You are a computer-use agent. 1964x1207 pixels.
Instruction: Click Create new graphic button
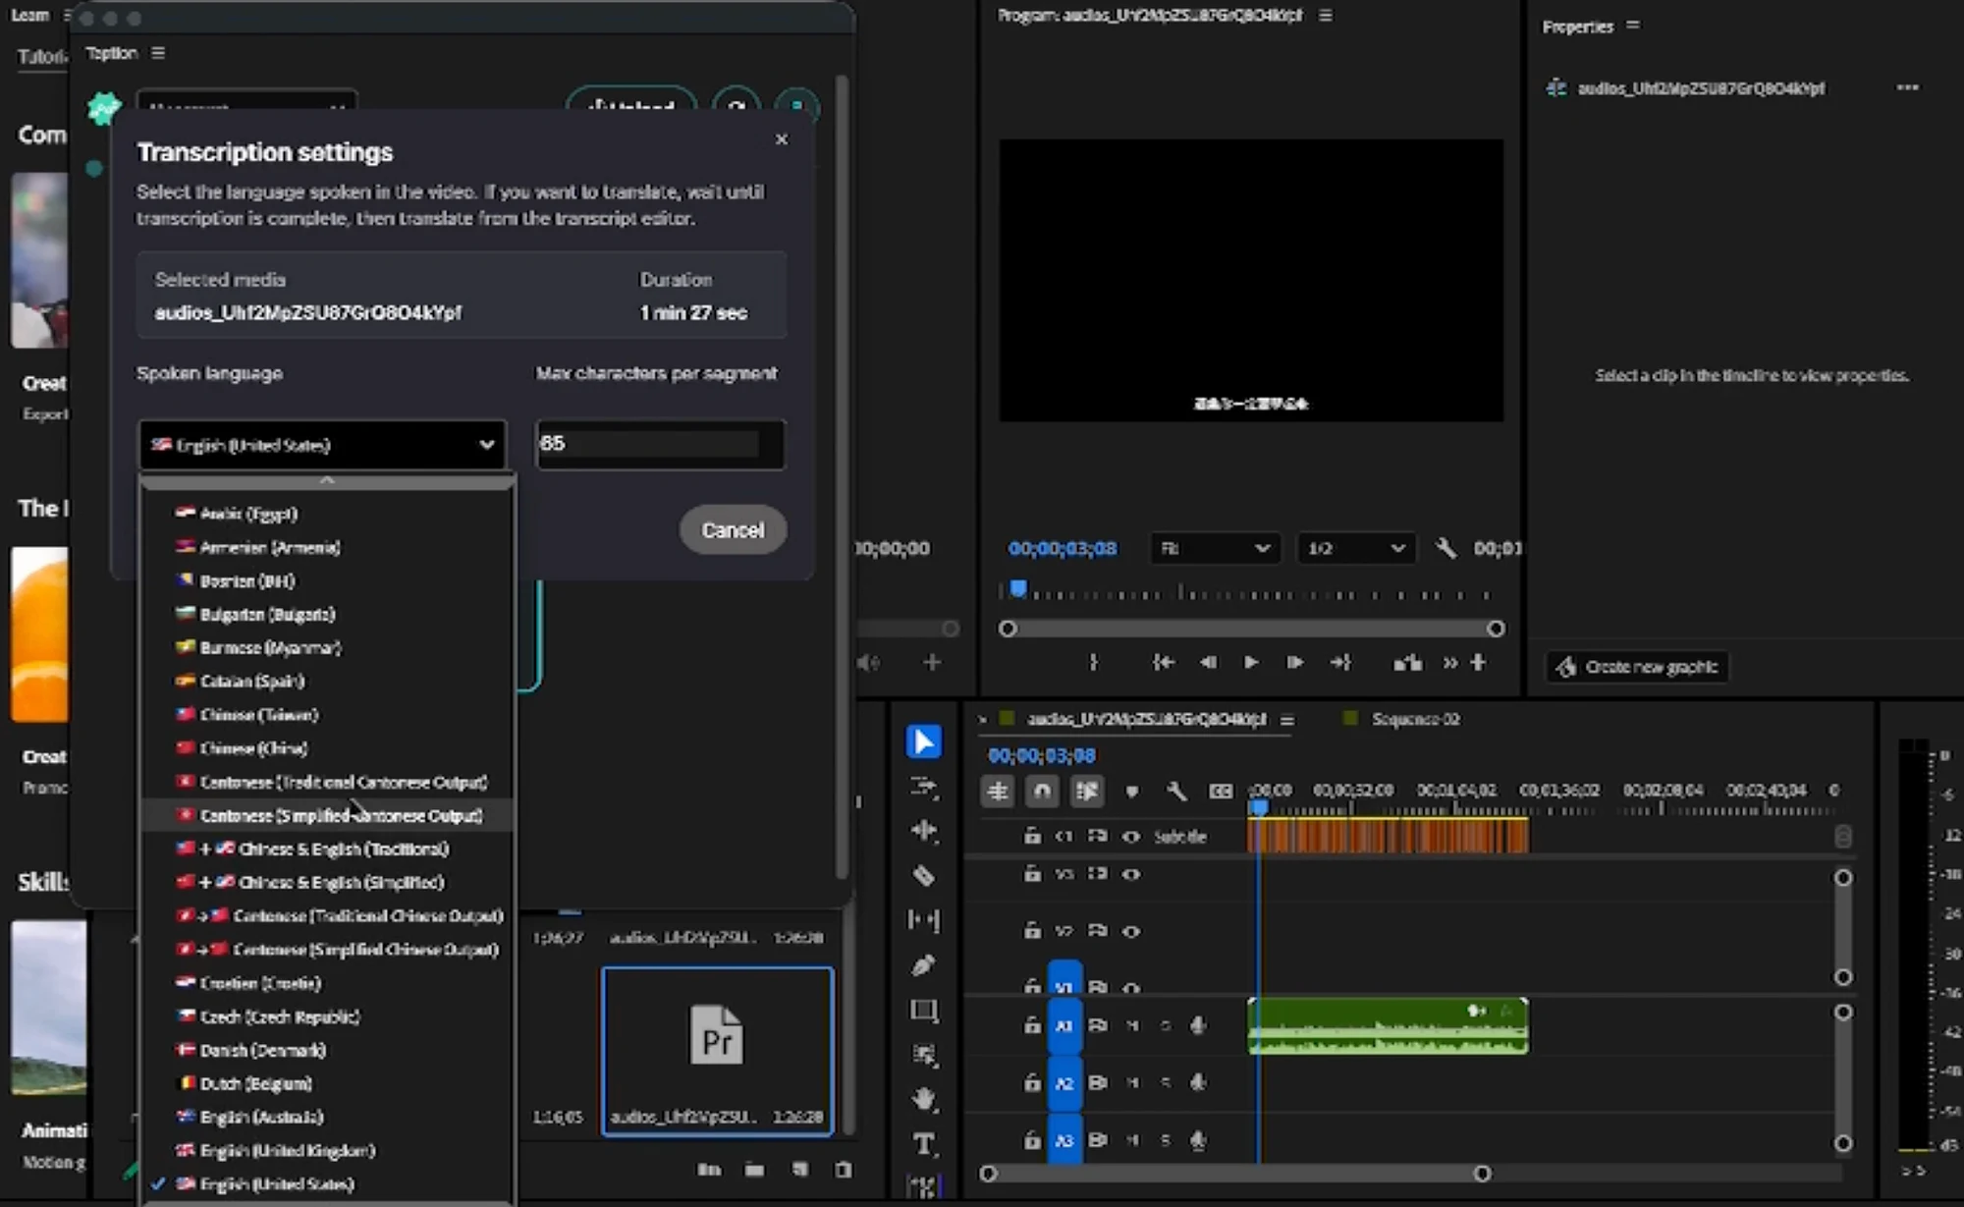click(x=1637, y=667)
